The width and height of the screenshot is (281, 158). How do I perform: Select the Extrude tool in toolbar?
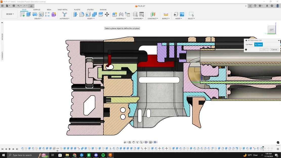pos(29,14)
